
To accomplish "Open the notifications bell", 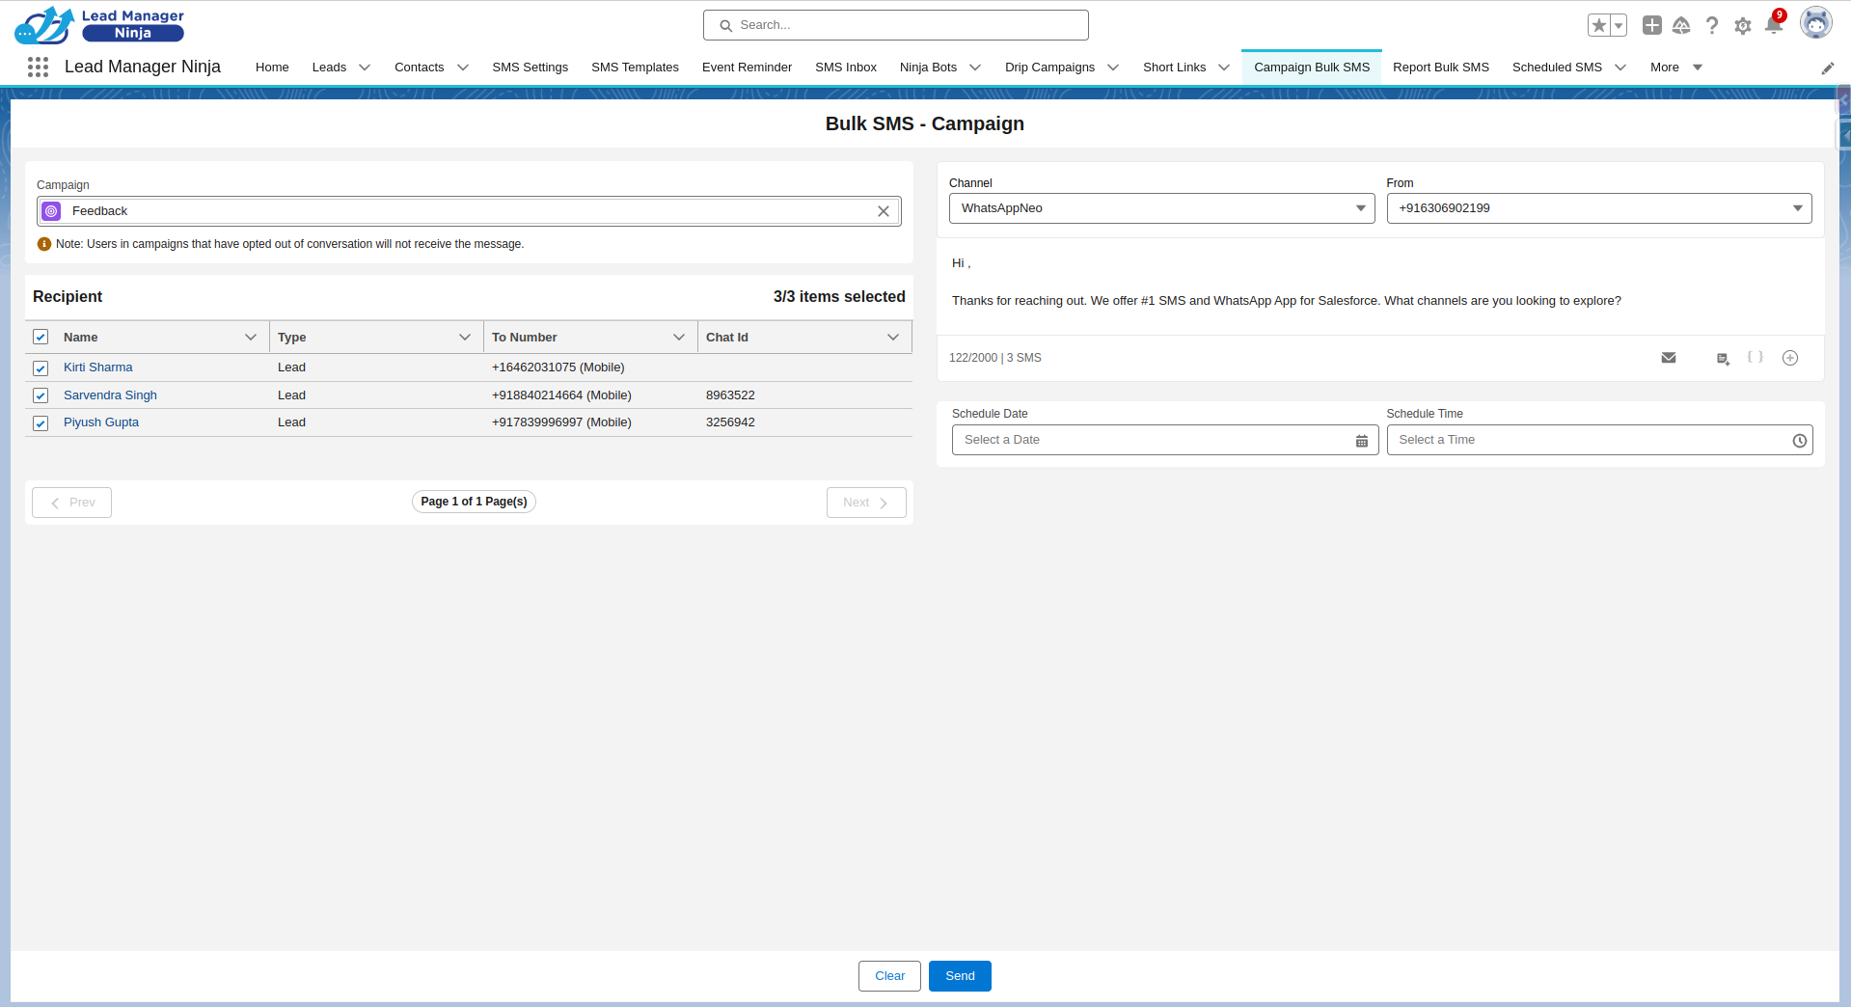I will click(x=1774, y=25).
